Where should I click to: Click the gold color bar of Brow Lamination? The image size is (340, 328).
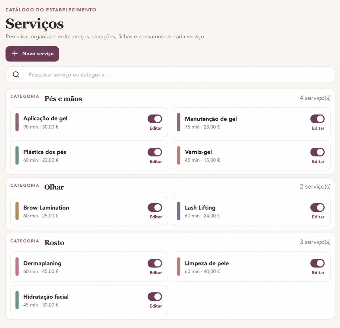click(17, 211)
